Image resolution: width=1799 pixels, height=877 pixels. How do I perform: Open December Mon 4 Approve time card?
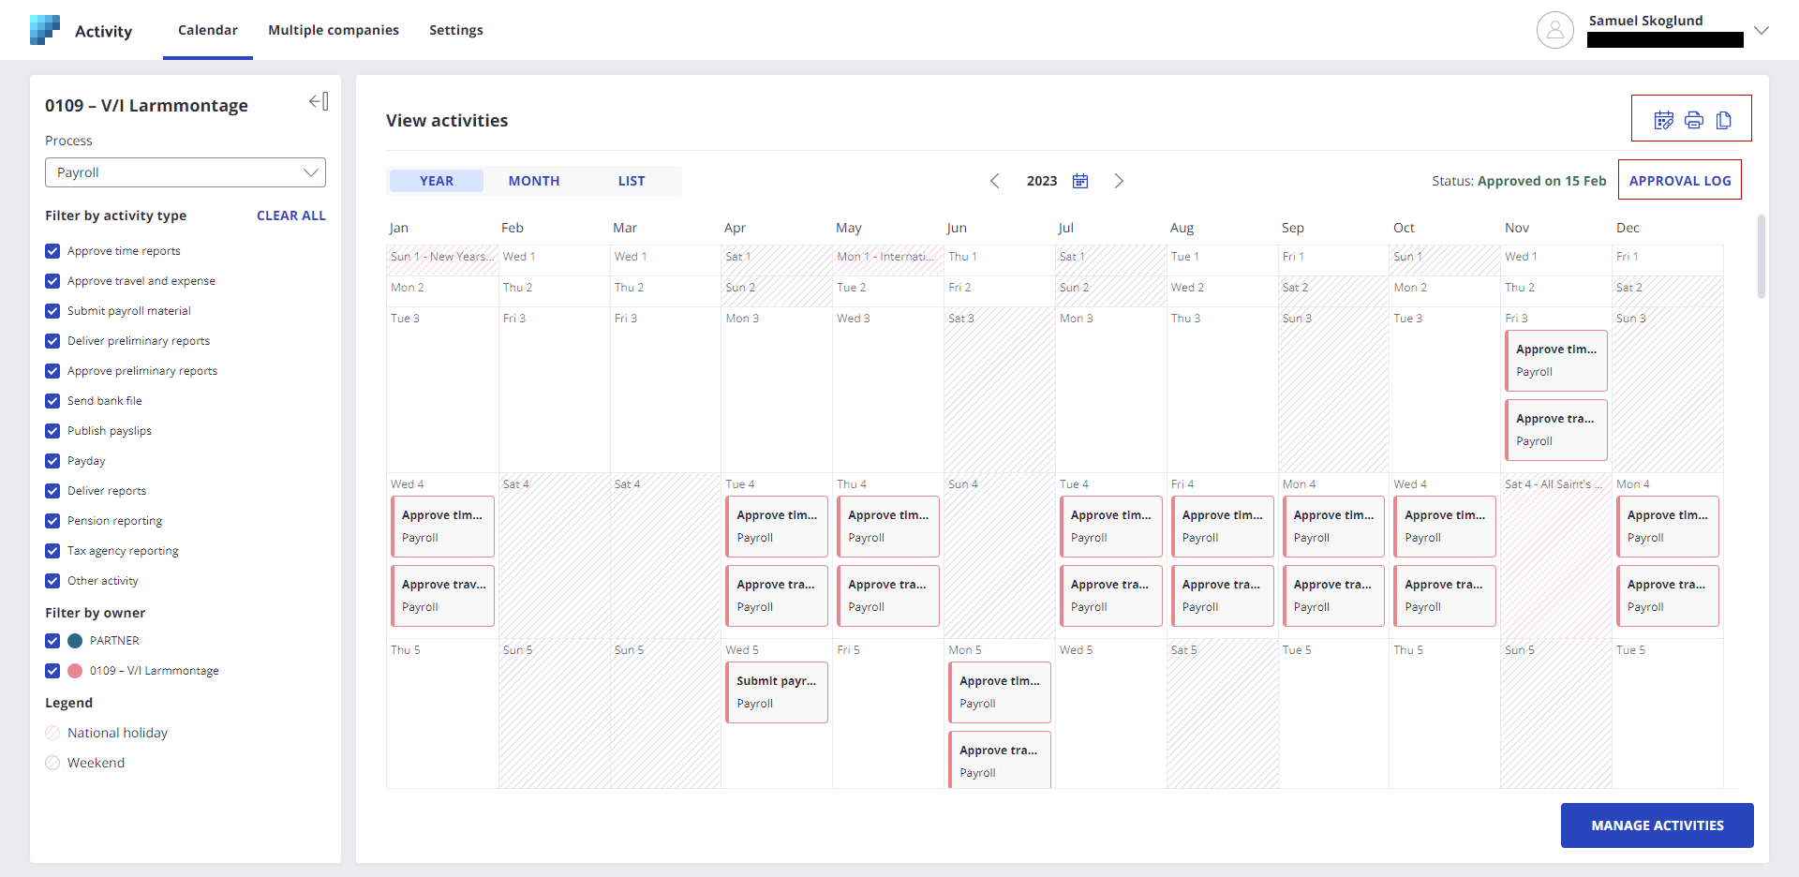click(x=1668, y=527)
